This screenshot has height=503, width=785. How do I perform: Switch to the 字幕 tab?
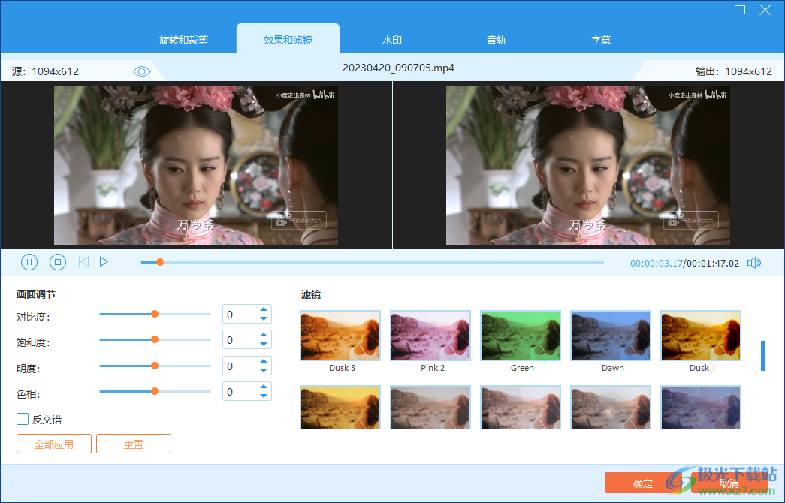601,40
